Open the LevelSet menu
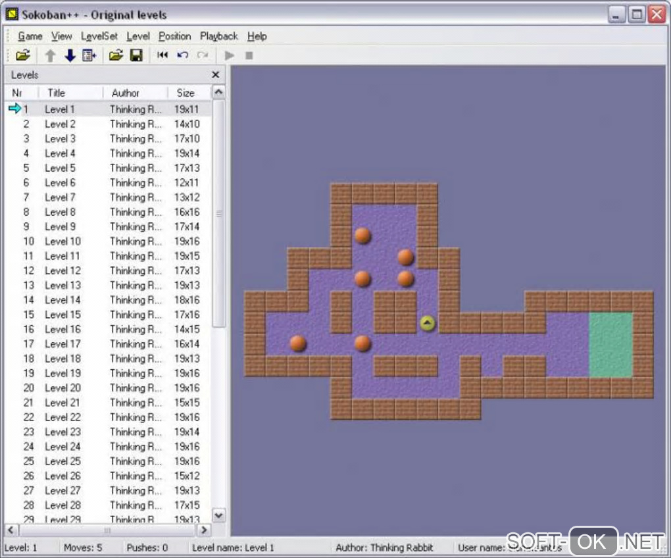This screenshot has width=671, height=558. pyautogui.click(x=99, y=36)
